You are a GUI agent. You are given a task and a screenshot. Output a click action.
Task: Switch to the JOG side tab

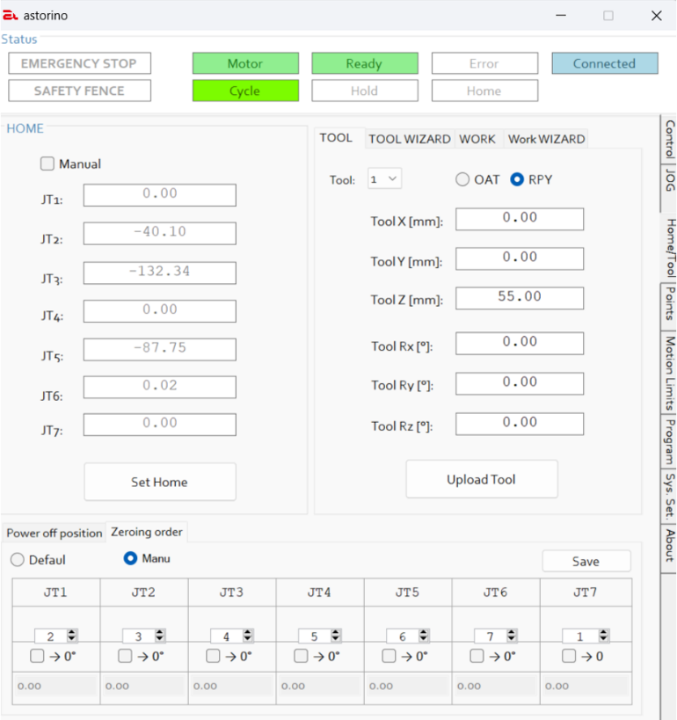(x=669, y=179)
